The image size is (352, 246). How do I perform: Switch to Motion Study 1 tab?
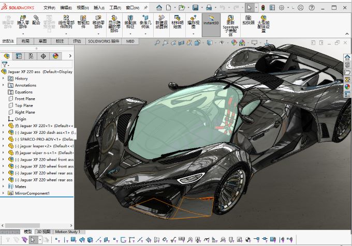pos(68,232)
